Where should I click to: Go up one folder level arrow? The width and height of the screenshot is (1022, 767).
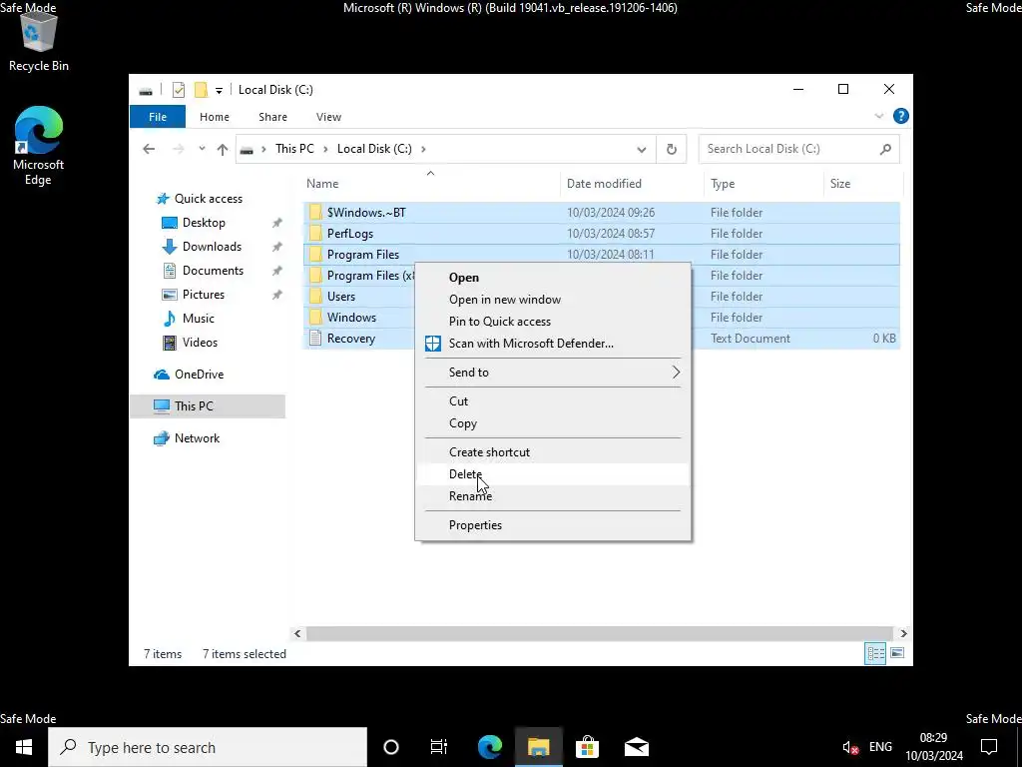223,150
